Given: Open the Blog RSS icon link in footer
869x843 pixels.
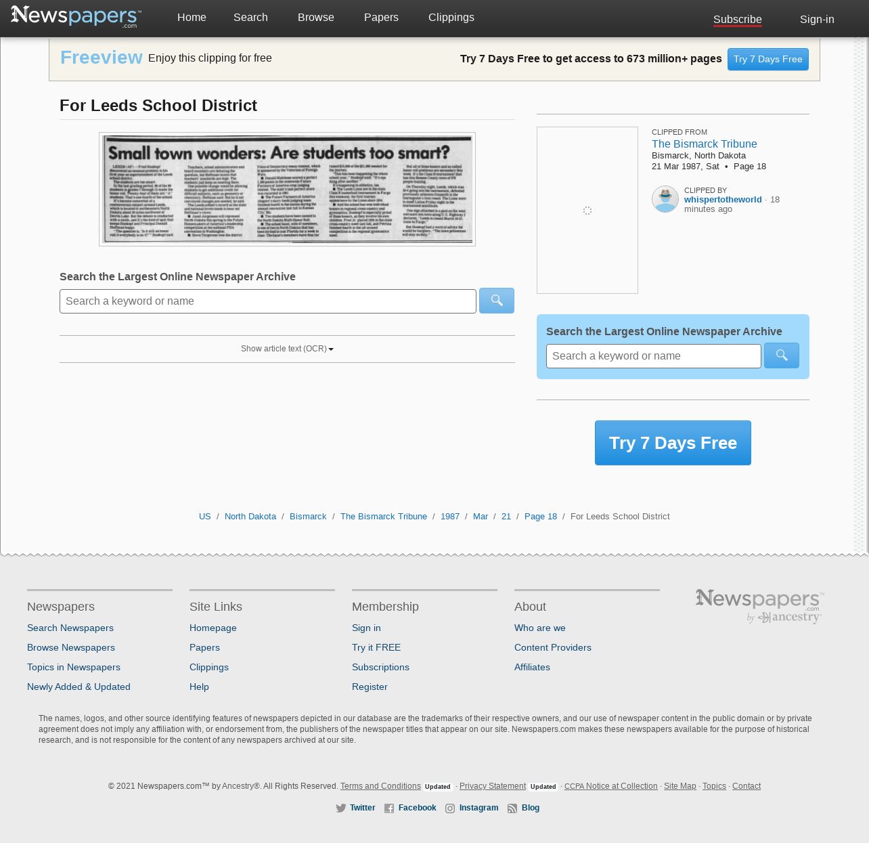Looking at the screenshot, I should click(512, 808).
